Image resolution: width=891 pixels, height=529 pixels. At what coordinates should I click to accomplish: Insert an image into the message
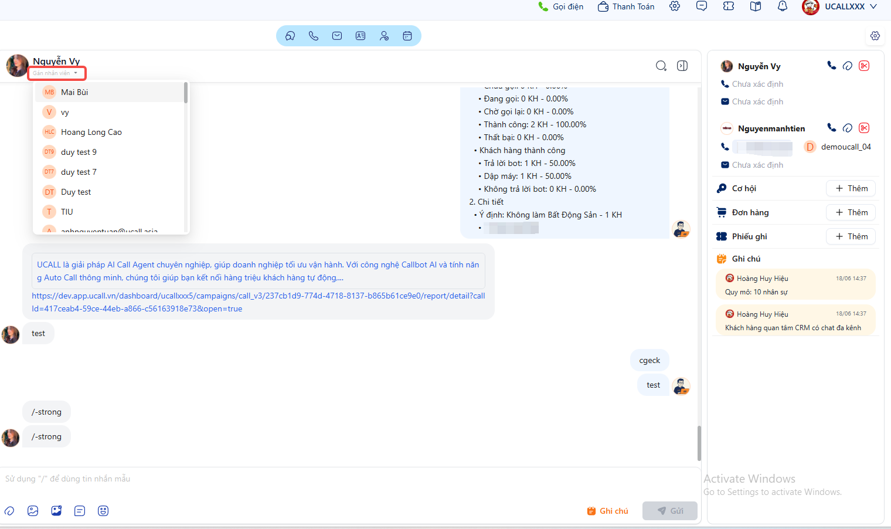tap(33, 511)
